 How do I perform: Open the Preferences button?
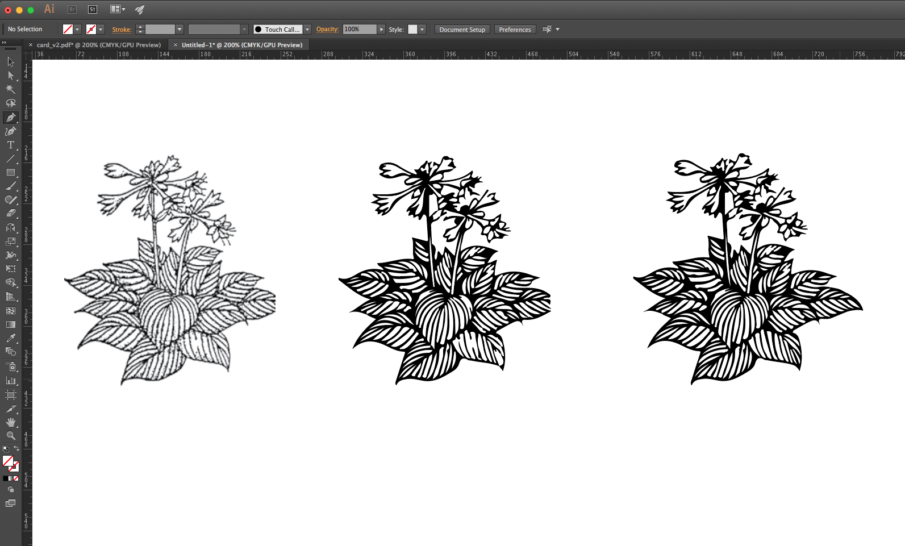click(515, 30)
